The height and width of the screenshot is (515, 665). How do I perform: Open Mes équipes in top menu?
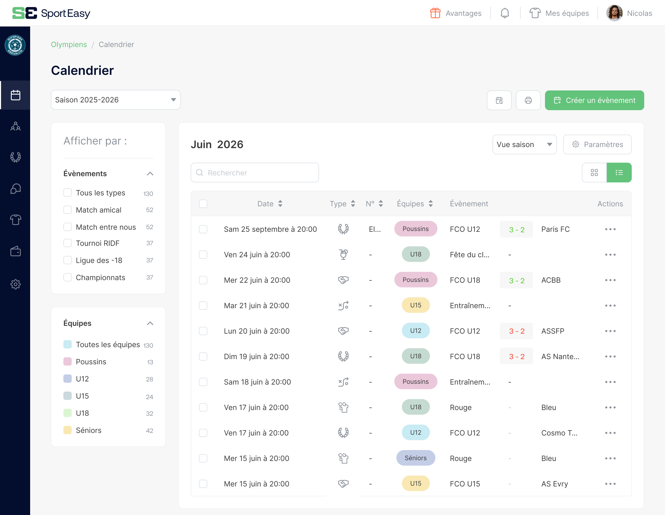pos(559,13)
